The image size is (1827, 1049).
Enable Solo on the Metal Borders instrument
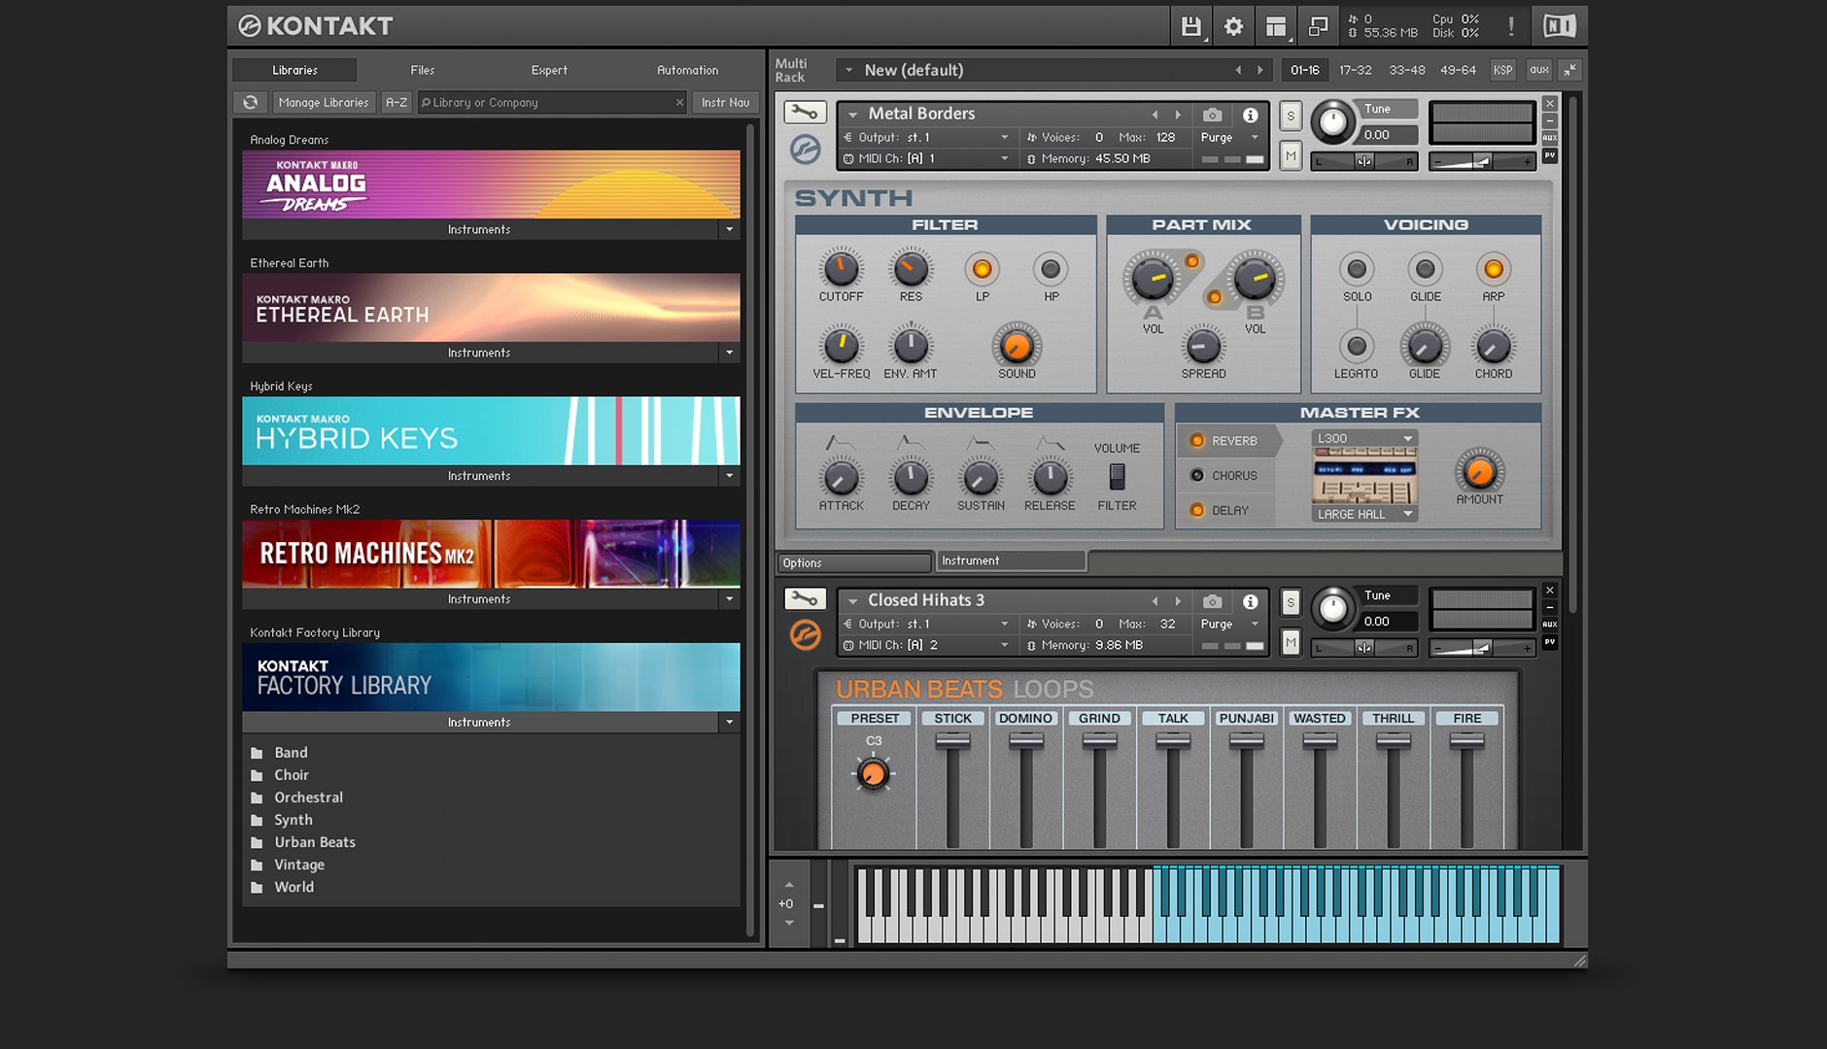pyautogui.click(x=1290, y=115)
